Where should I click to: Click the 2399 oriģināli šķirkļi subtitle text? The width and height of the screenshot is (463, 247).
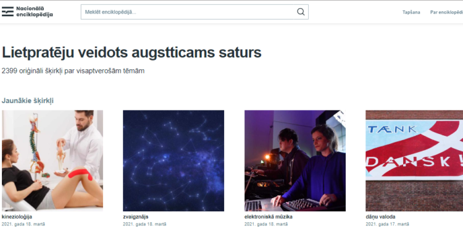73,71
